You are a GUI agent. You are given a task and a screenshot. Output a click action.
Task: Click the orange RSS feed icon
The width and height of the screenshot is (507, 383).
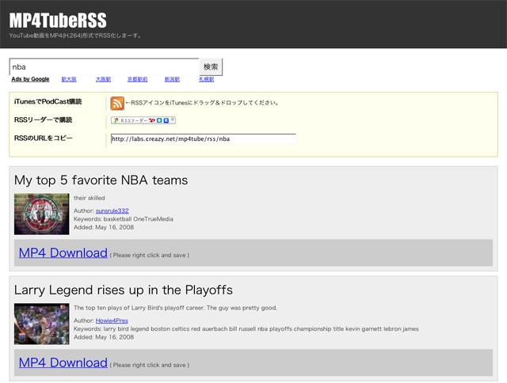tap(117, 103)
